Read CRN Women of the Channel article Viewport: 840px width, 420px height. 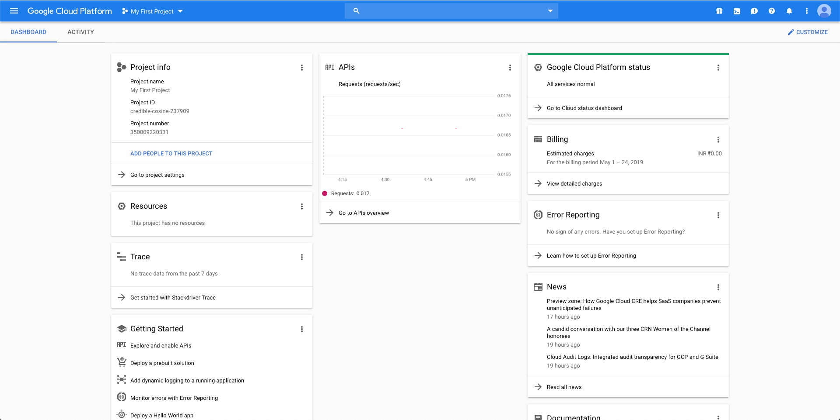(629, 333)
